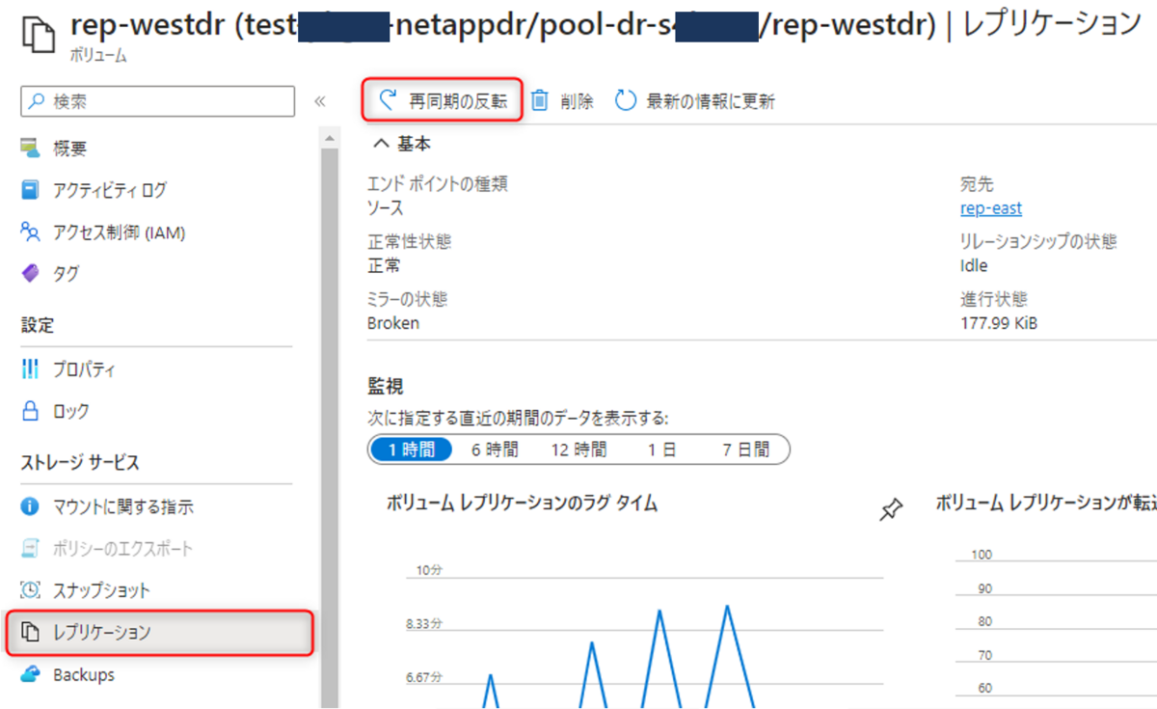Click the snapshot clock icon
This screenshot has width=1157, height=709.
tap(31, 589)
